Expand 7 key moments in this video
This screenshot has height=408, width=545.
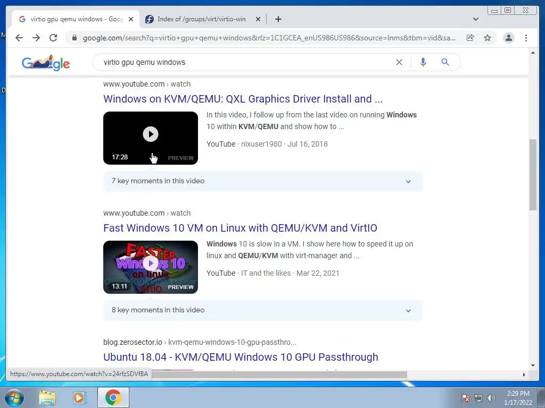tap(263, 181)
